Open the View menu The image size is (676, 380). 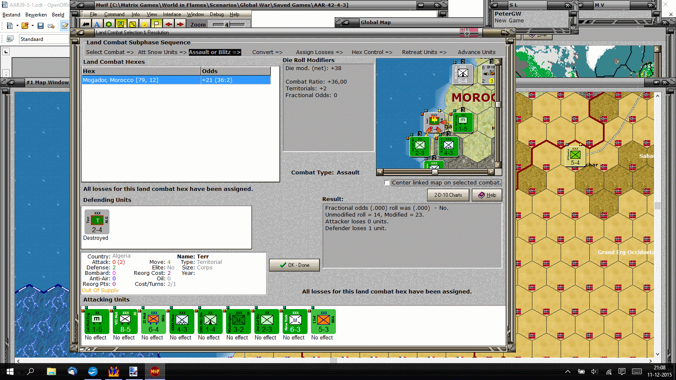tap(152, 14)
